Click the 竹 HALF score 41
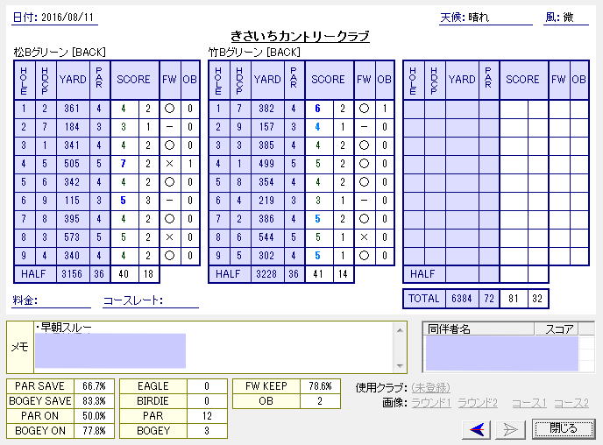The width and height of the screenshot is (603, 445). (317, 274)
